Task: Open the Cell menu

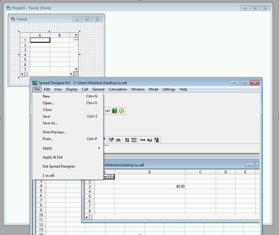Action: 85,89
